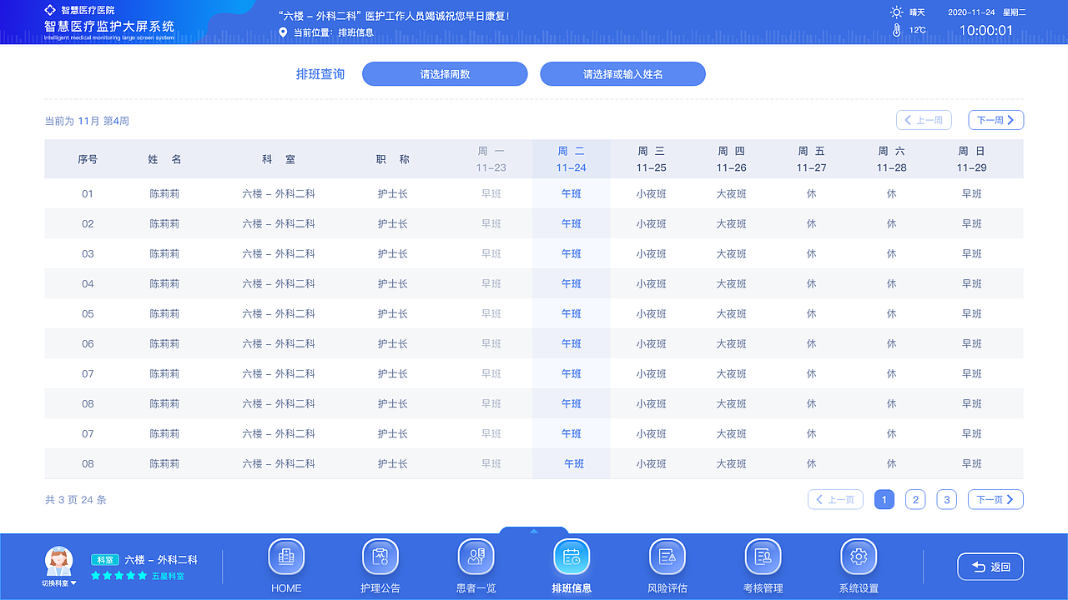Open the 请选择周数 week dropdown

point(445,74)
